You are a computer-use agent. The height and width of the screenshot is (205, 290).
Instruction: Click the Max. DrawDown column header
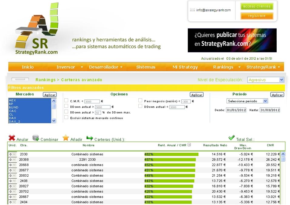243,147
